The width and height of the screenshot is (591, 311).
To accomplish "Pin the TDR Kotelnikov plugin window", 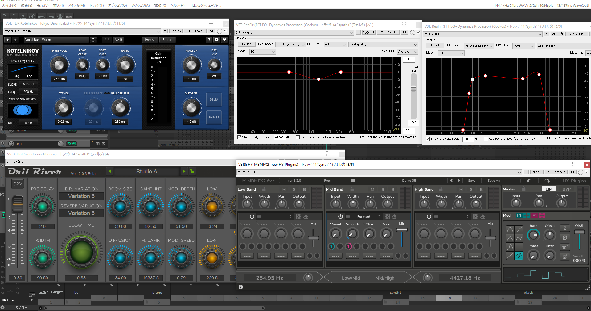I will pos(211,23).
